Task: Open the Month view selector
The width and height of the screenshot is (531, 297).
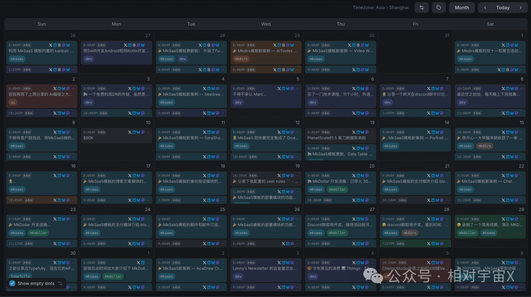Action: (462, 7)
